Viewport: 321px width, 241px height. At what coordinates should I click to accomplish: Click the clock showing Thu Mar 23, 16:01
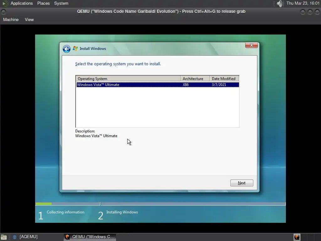(x=303, y=3)
